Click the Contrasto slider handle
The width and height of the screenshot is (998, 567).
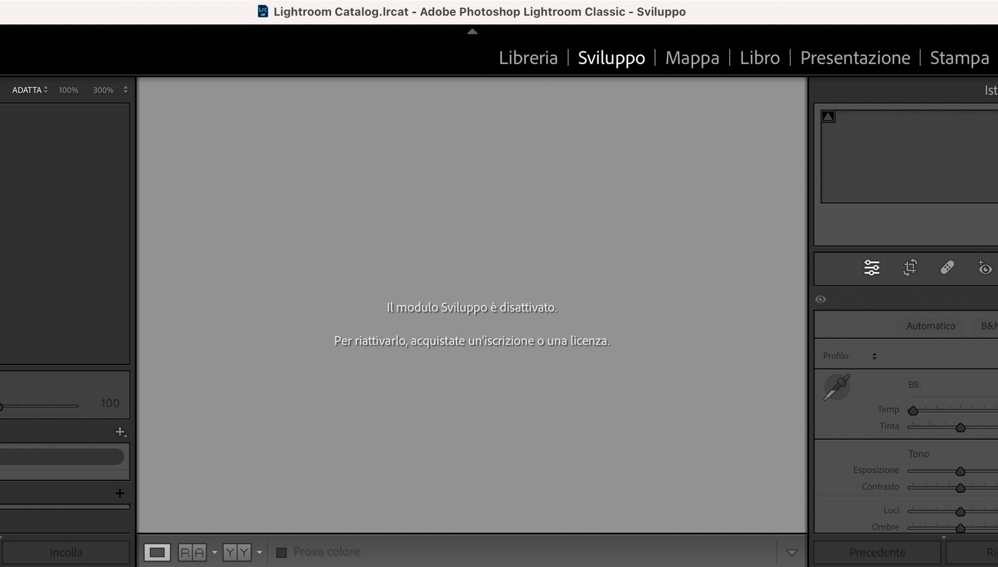tap(961, 488)
